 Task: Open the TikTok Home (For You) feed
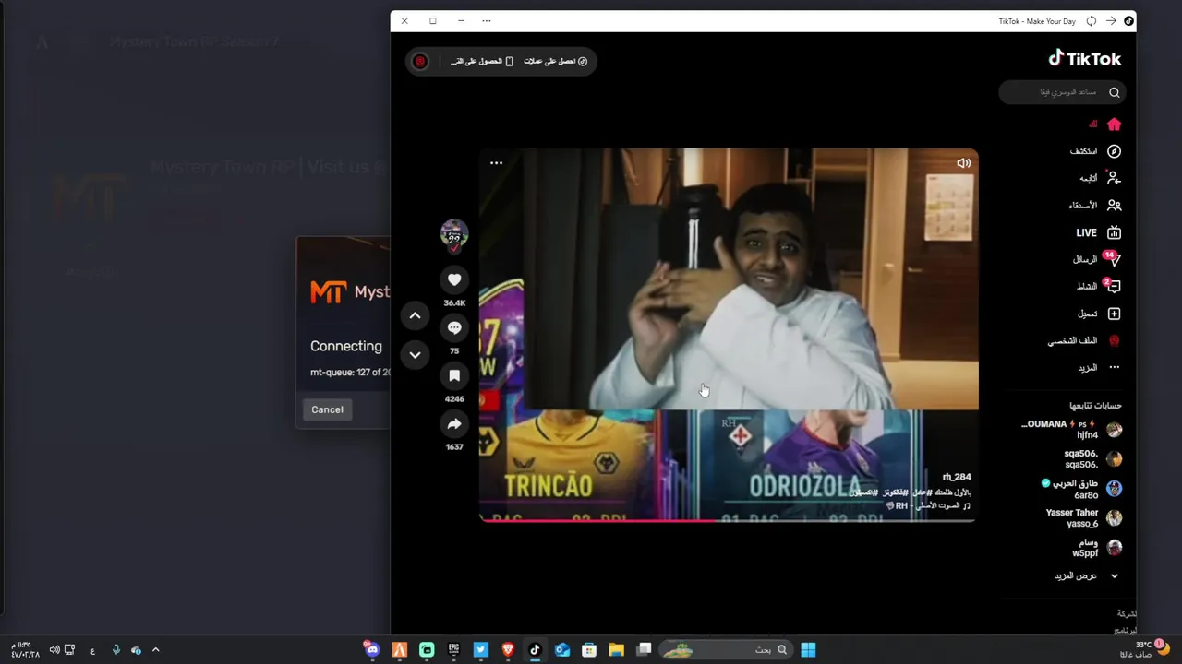[1104, 125]
